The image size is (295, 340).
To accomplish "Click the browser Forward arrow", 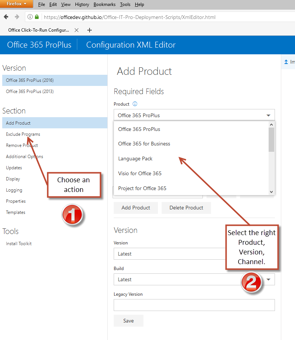I will coord(17,17).
